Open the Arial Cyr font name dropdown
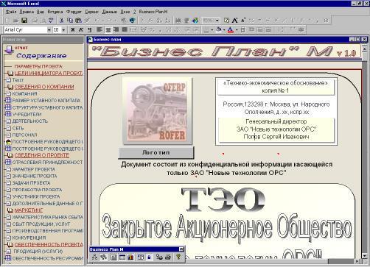Image resolution: width=370 pixels, height=267 pixels. point(49,30)
